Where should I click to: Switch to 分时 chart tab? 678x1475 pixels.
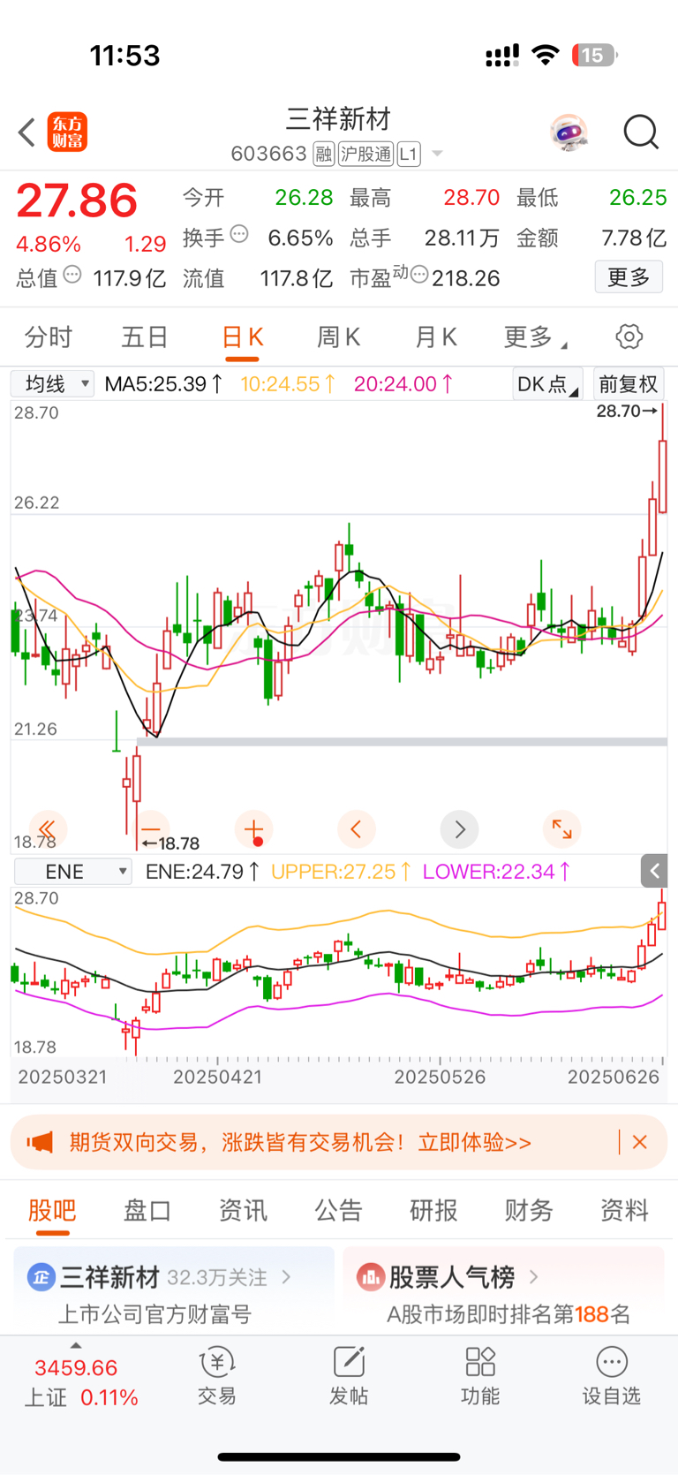49,337
